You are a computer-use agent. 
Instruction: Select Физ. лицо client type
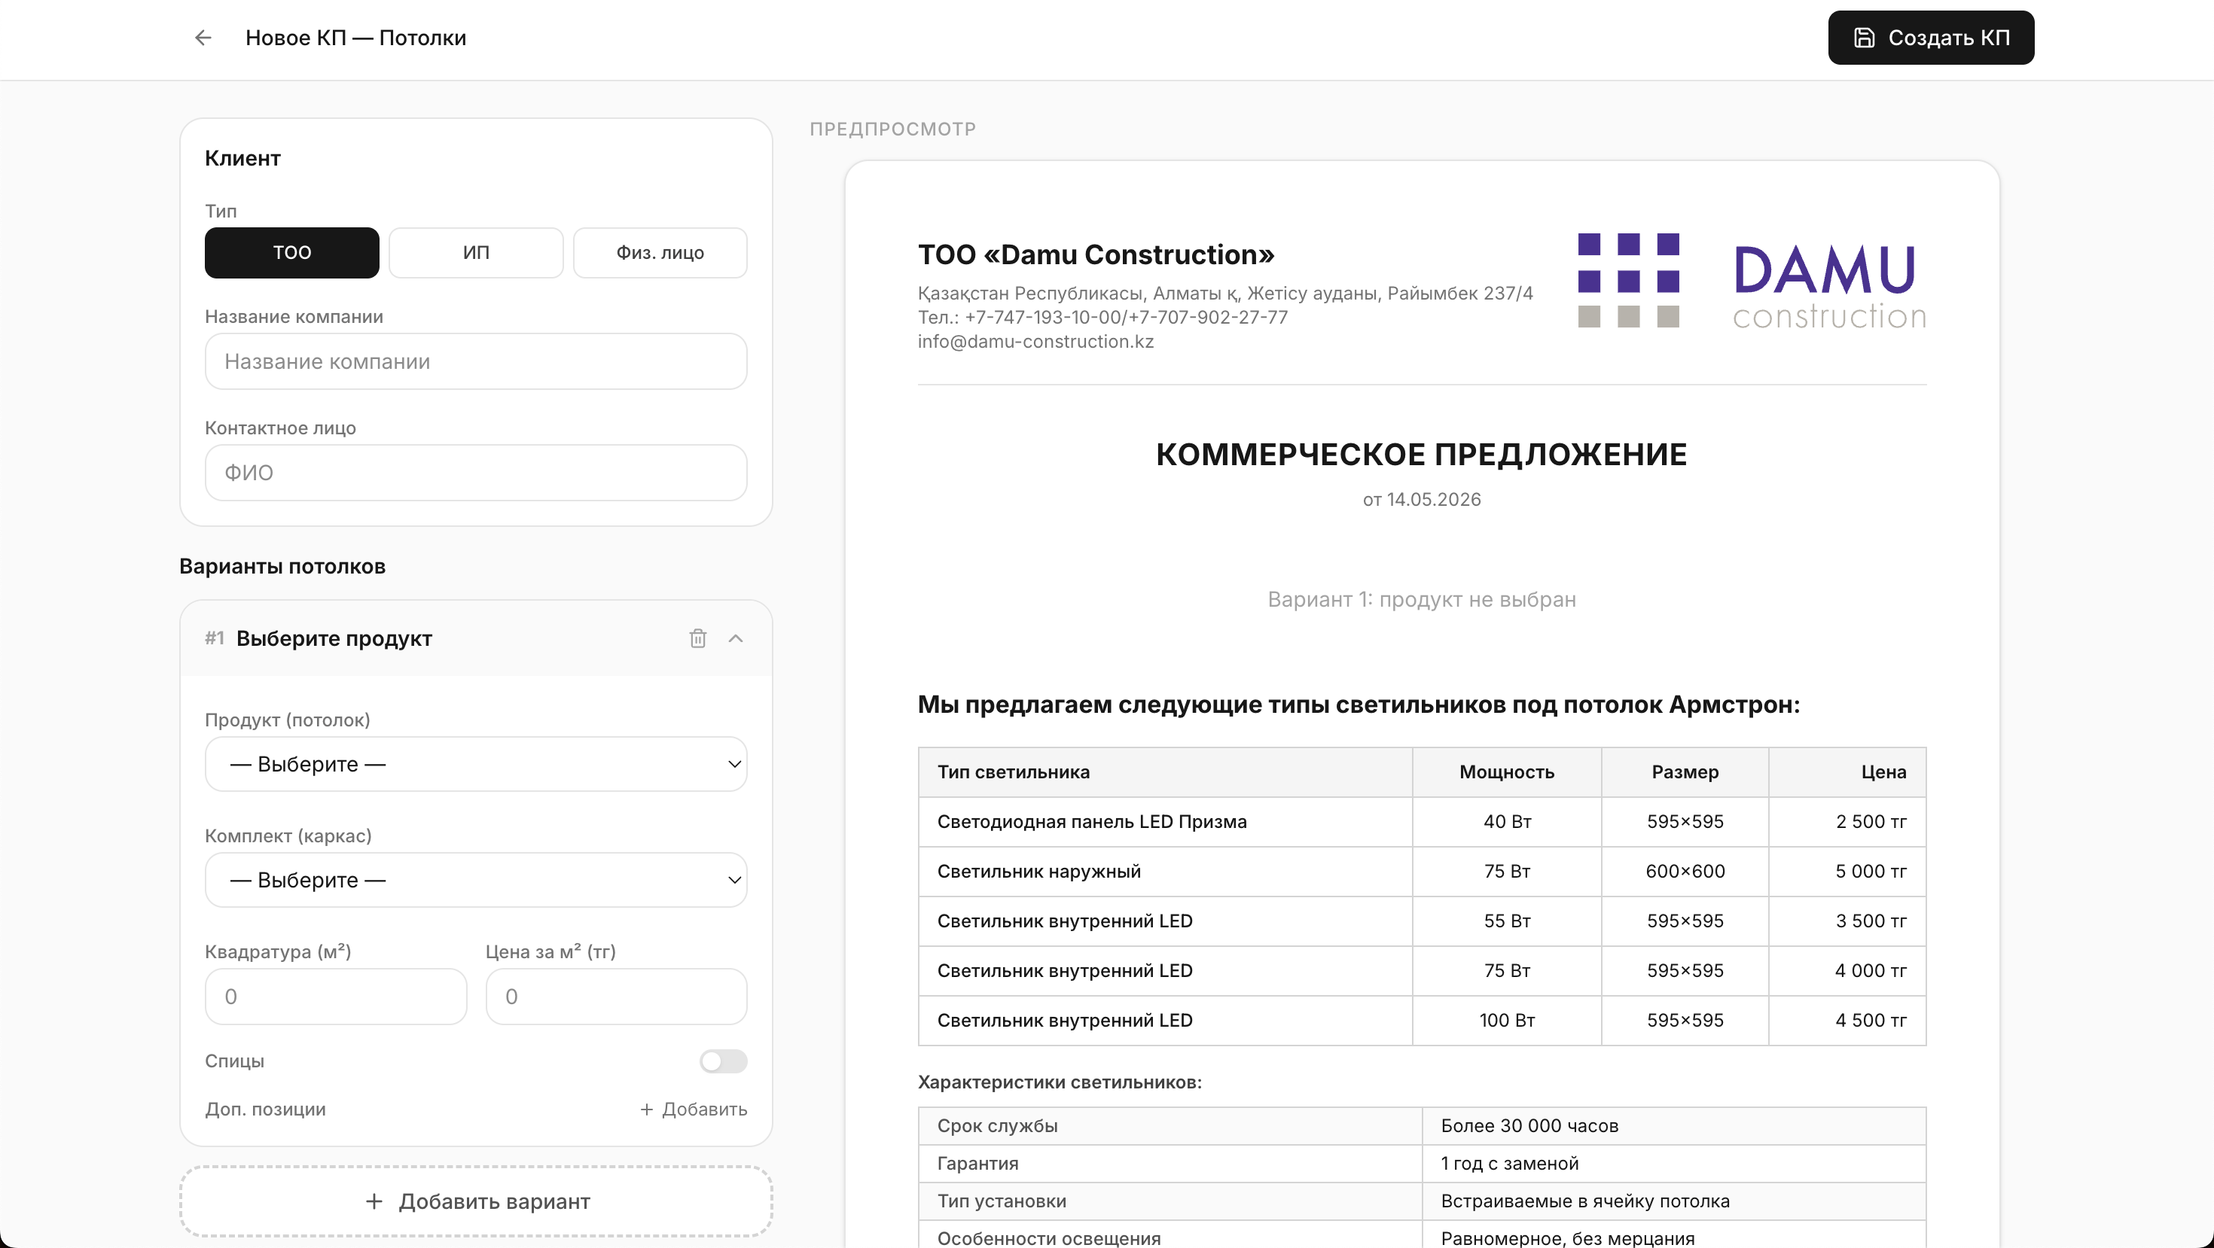click(x=660, y=252)
